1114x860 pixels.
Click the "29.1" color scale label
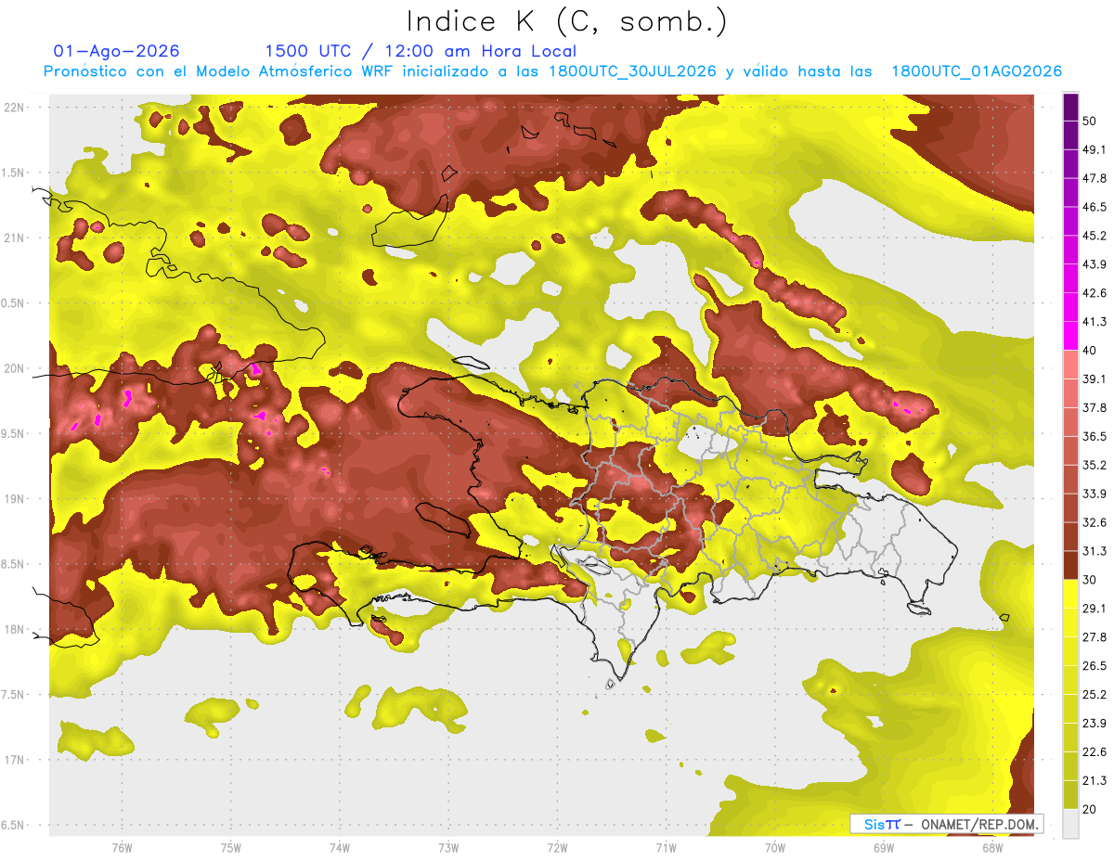(x=1095, y=608)
